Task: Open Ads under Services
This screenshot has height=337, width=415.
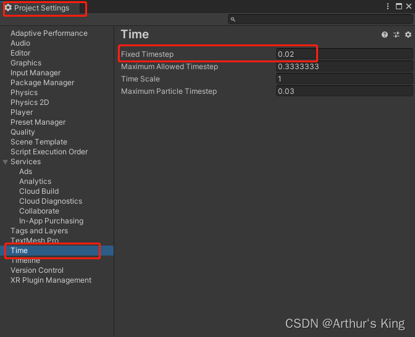Action: pos(26,172)
